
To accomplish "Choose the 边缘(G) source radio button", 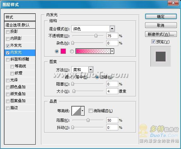I will tap(97, 77).
